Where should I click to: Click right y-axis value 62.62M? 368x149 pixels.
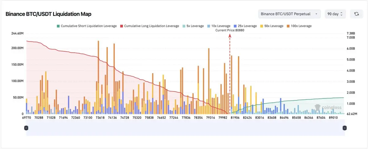[x=352, y=114]
